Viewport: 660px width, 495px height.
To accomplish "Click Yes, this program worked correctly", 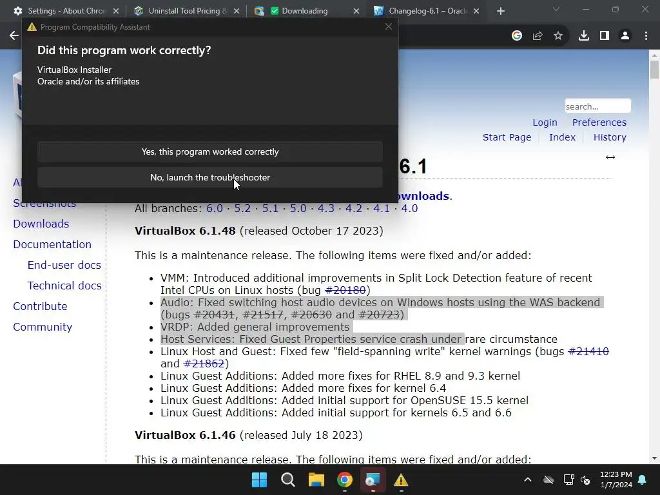I will pos(209,151).
